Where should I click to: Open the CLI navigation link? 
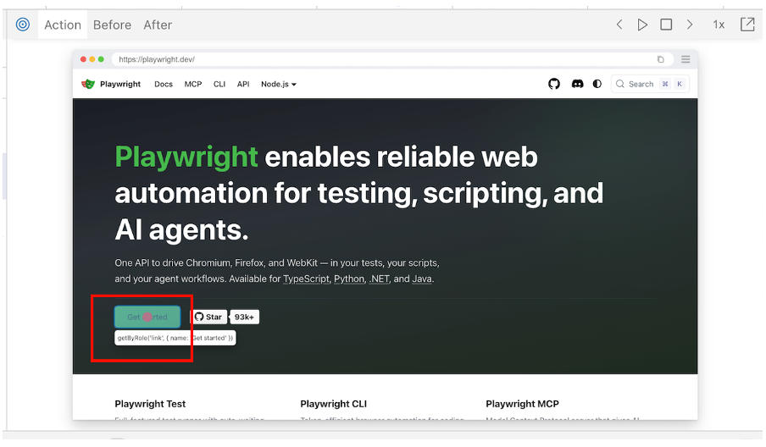[219, 84]
